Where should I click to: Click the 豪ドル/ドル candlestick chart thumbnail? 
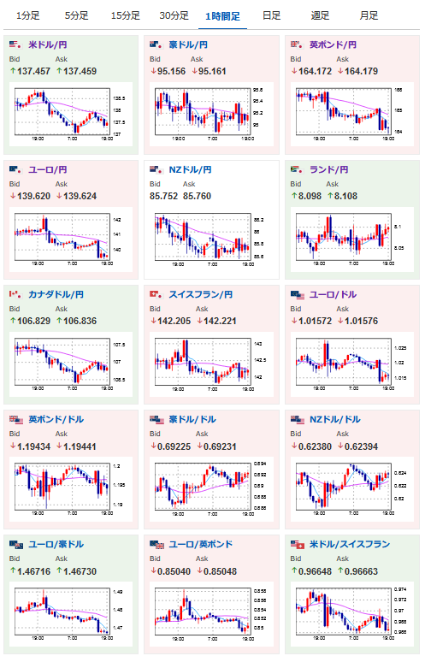tap(211, 489)
